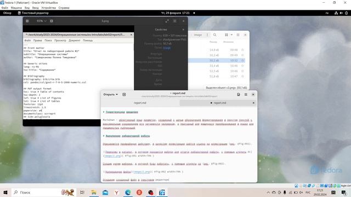
Task: Toggle fullscreen in the image viewer
Action: [x=167, y=21]
